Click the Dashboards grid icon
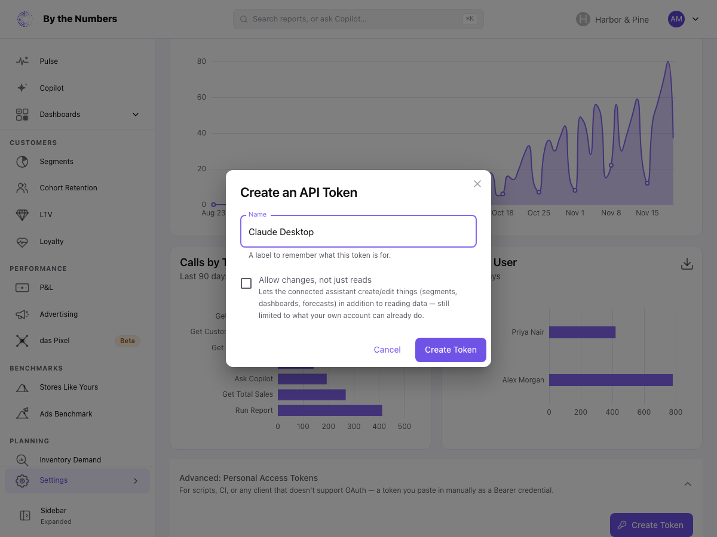Image resolution: width=717 pixels, height=537 pixels. (x=22, y=115)
